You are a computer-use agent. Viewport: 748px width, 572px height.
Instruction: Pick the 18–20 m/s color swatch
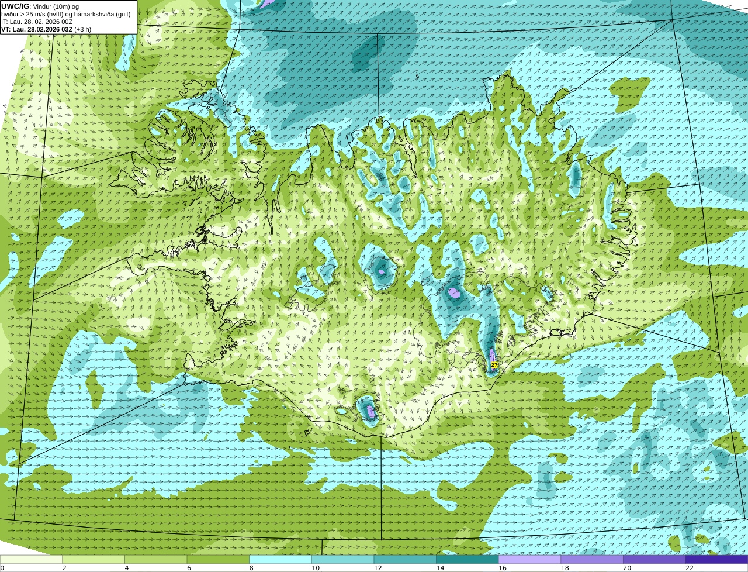[592, 559]
